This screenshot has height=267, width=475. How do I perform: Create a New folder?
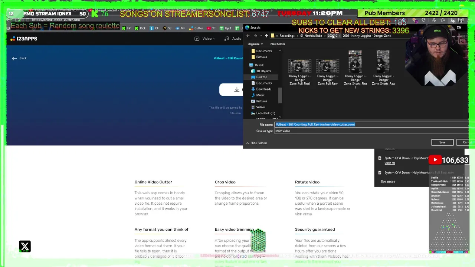(278, 44)
